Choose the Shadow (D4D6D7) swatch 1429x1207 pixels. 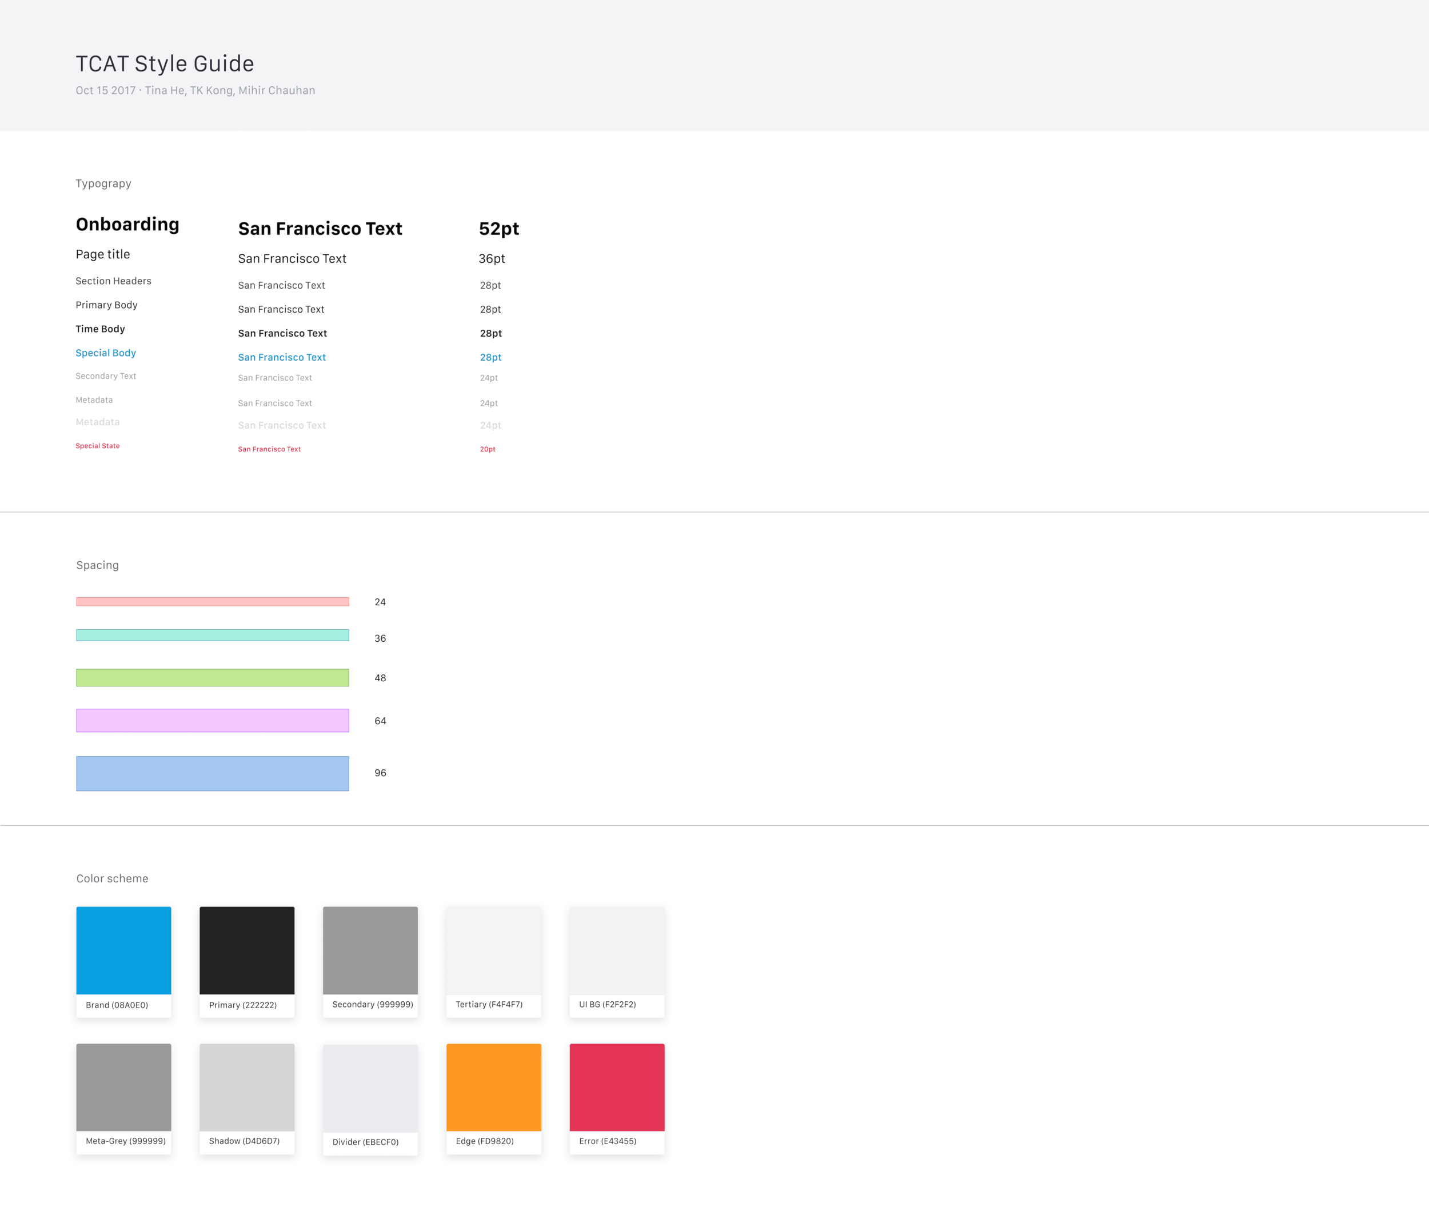tap(246, 1086)
